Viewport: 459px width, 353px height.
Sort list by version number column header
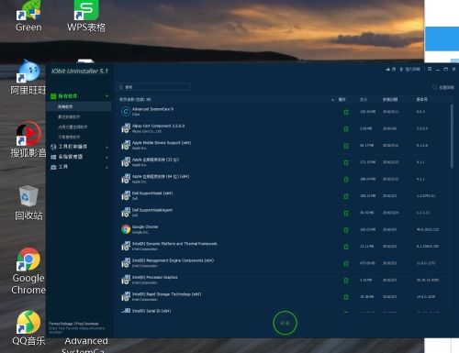421,100
